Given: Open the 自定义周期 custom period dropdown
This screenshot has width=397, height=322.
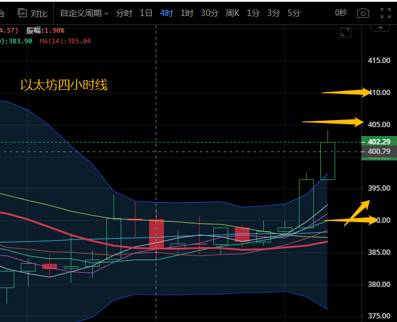Looking at the screenshot, I should pos(84,13).
